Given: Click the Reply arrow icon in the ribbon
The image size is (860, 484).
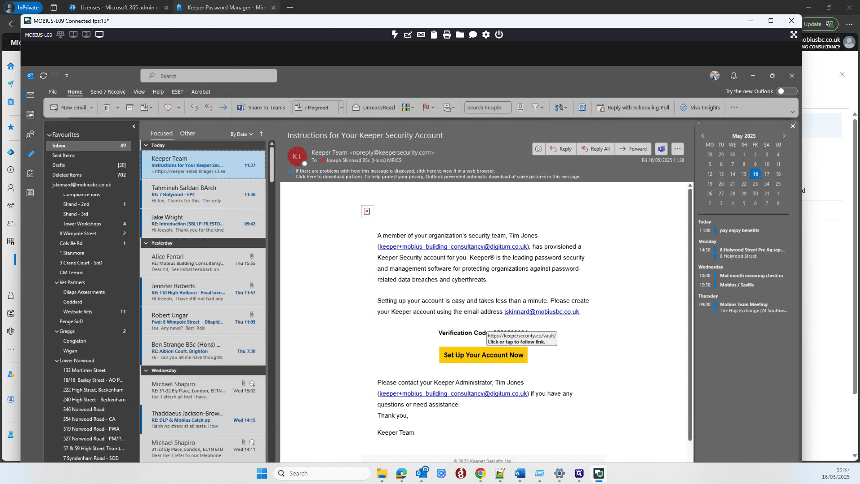Looking at the screenshot, I should 194,108.
